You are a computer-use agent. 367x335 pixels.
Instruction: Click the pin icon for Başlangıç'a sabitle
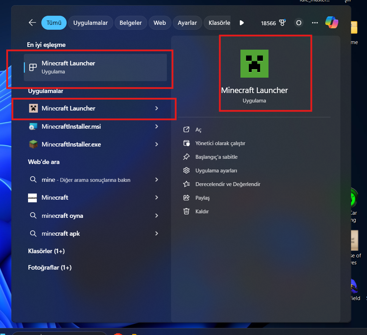click(x=186, y=157)
